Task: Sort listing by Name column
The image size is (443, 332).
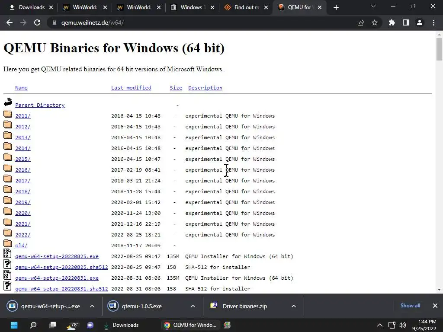Action: [21, 88]
